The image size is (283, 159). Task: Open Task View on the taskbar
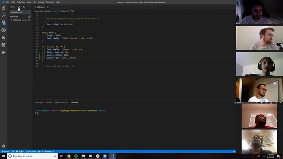click(61, 156)
